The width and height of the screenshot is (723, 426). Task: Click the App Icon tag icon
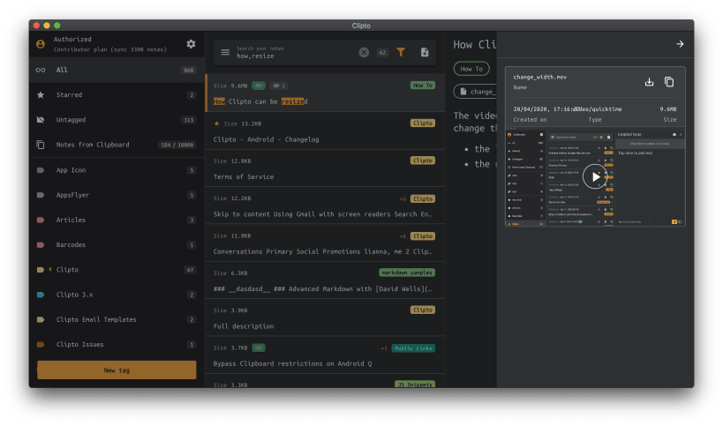point(41,170)
